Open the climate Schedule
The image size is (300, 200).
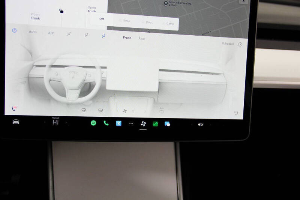228,44
